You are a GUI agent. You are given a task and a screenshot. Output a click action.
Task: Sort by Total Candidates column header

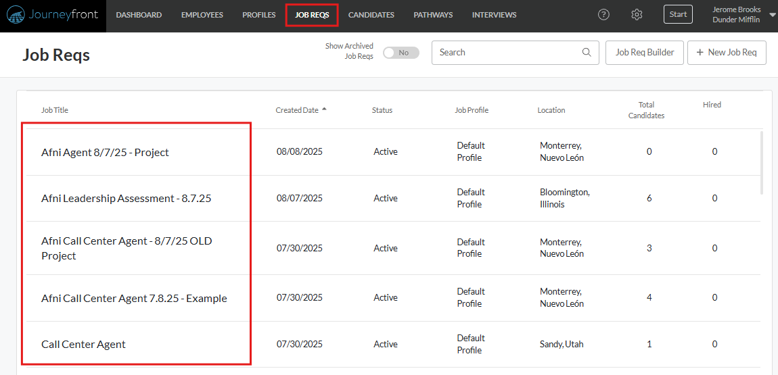point(646,110)
